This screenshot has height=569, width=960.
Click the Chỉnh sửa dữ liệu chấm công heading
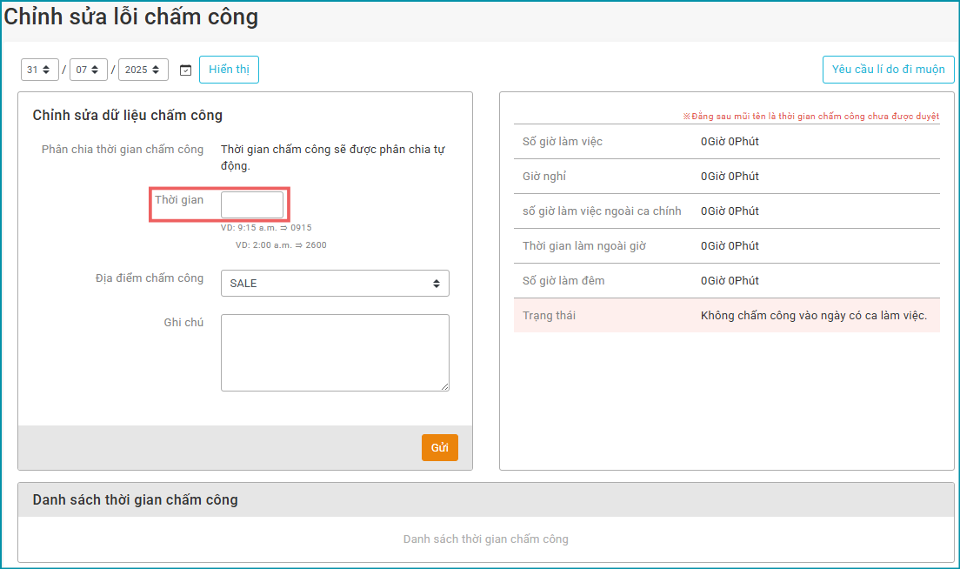point(128,115)
